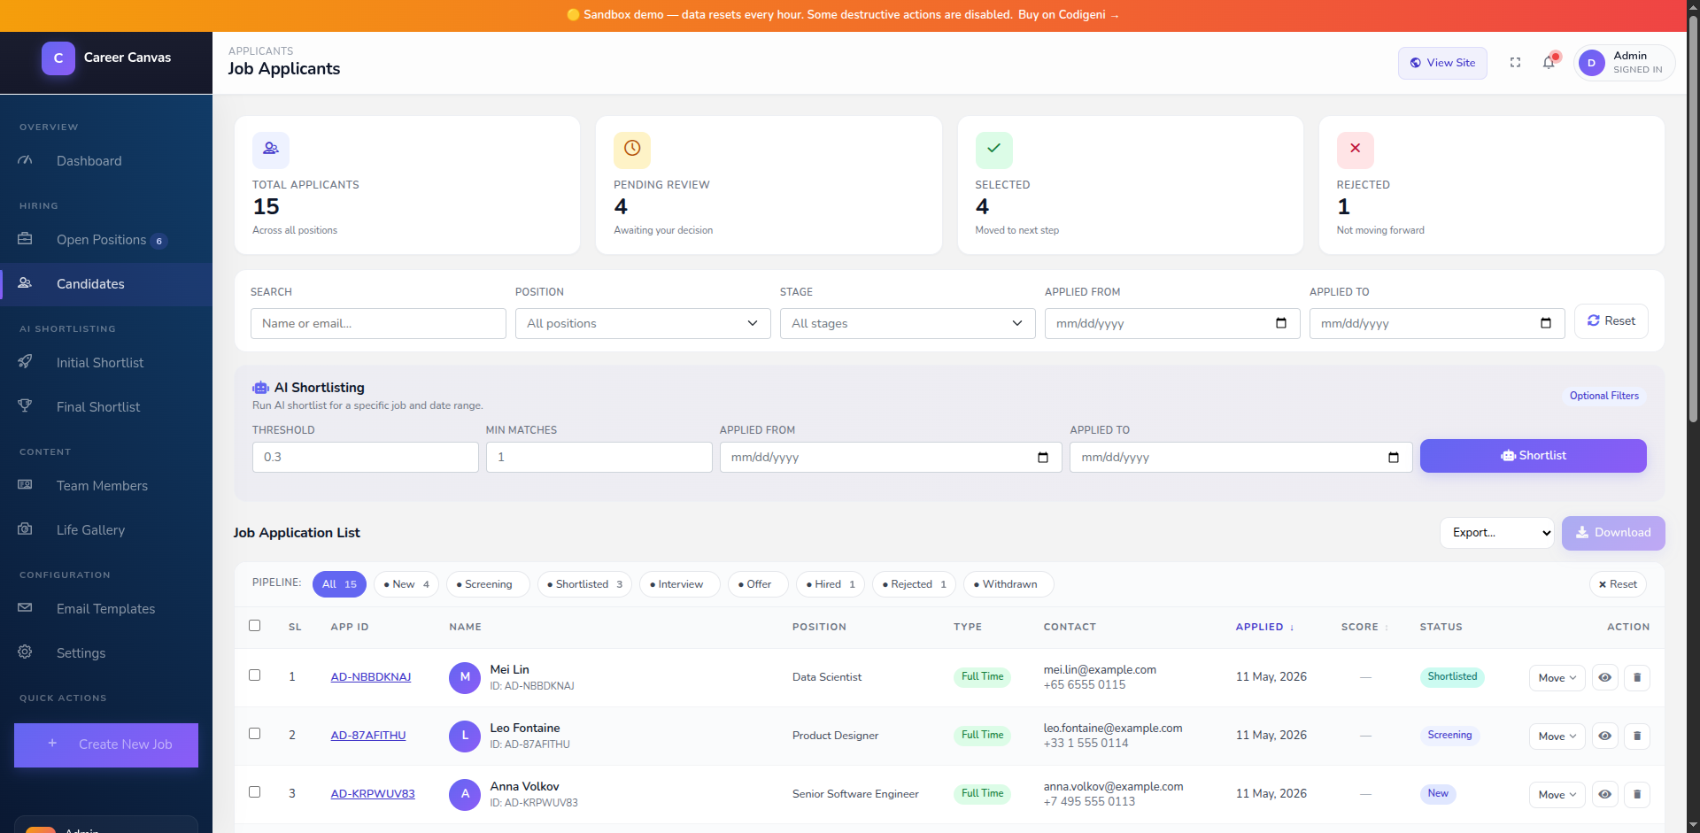Filter pipeline by Shortlisted tab

[x=584, y=584]
